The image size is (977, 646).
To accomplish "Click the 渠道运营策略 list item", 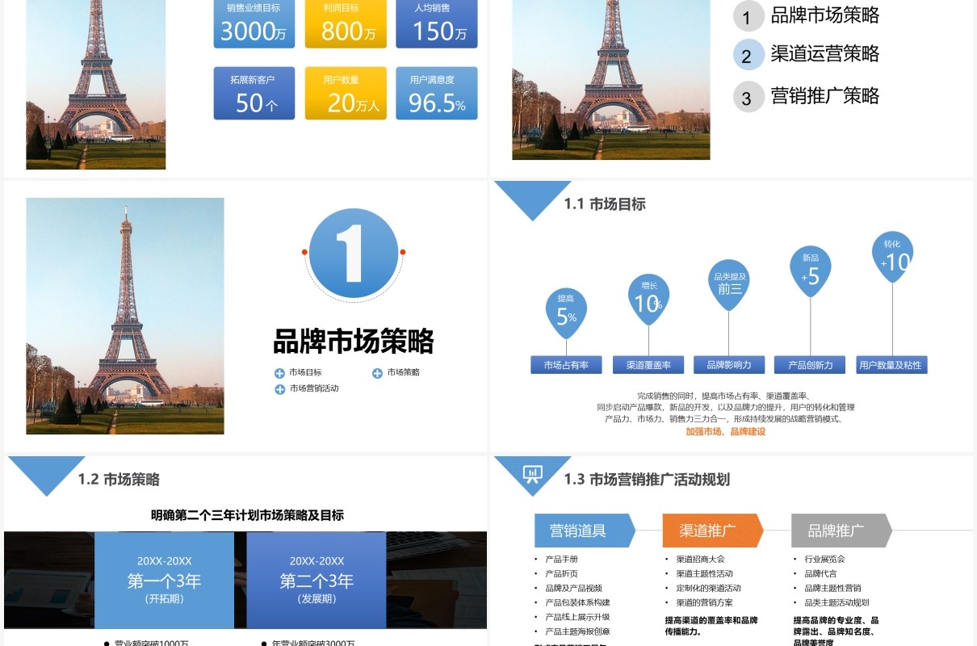I will (x=825, y=54).
